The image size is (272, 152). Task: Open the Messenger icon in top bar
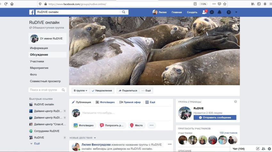[x=212, y=12]
